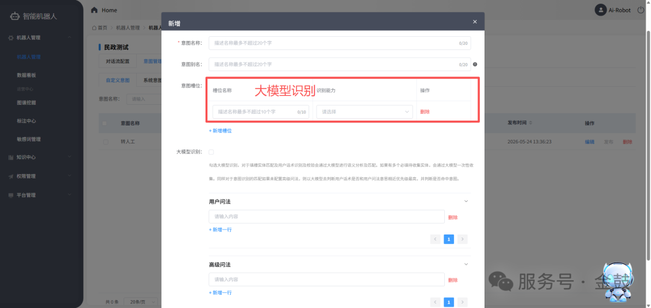
Task: Click 编辑 for the 转人工 row
Action: [x=590, y=142]
